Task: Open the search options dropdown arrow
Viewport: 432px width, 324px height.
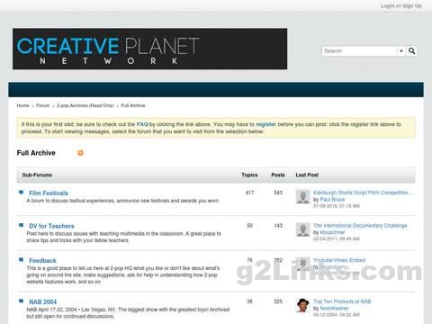Action: click(401, 51)
